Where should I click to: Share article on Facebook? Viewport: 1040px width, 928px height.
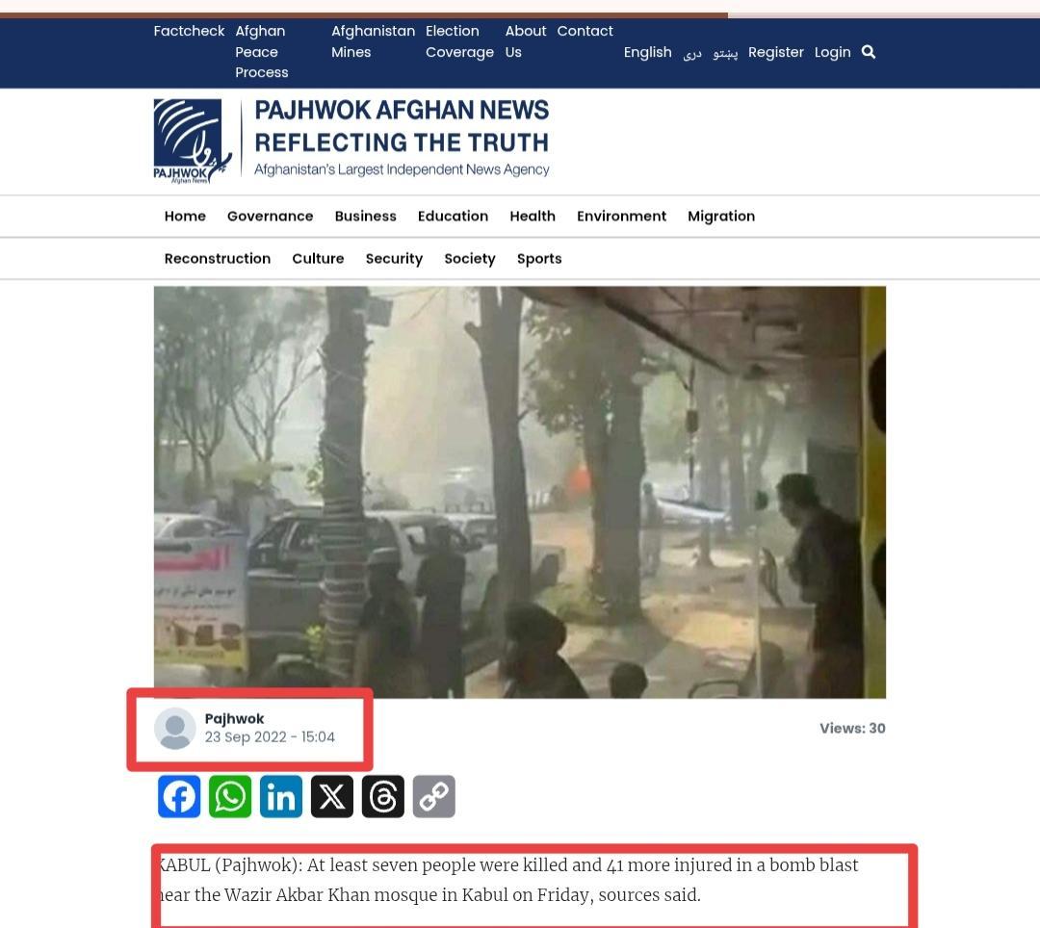pos(179,796)
